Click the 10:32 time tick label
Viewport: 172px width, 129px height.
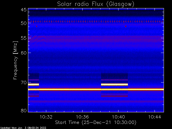pos(46,117)
